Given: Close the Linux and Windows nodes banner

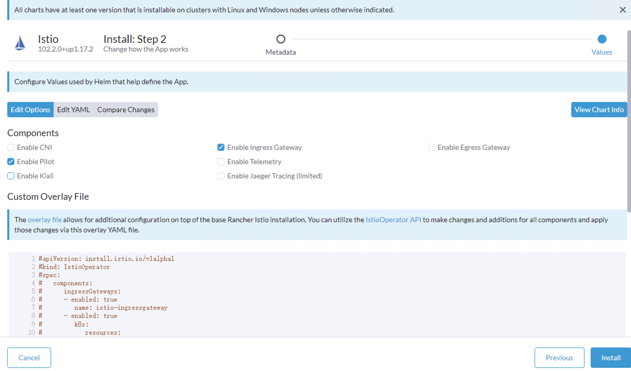Looking at the screenshot, I should (622, 10).
